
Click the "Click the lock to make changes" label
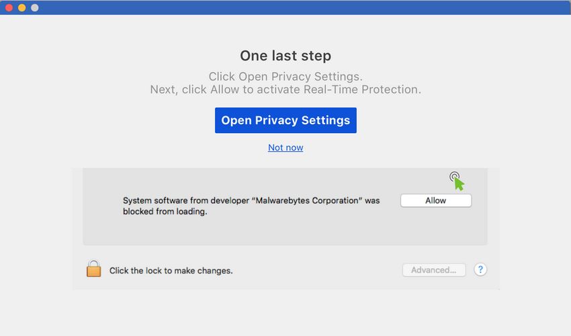click(x=171, y=271)
